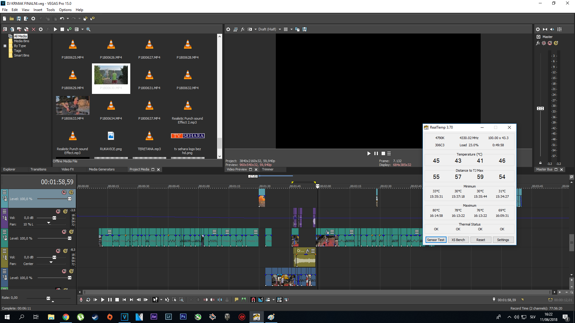Toggle Lock Envelopes to Events icon
Viewport: 575px width, 323px height.
tap(279, 300)
